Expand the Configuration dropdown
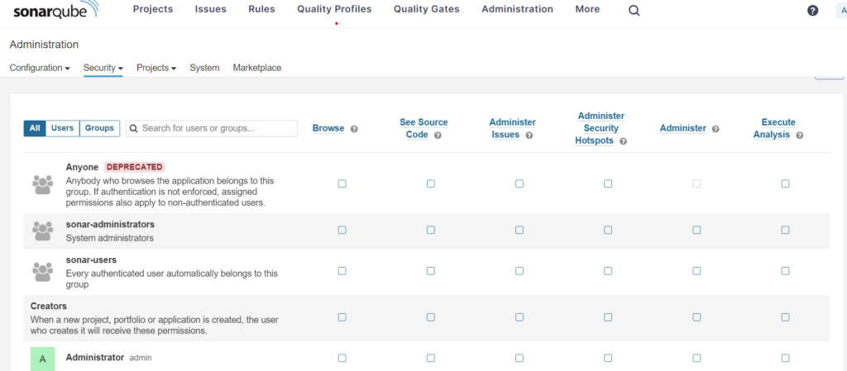 tap(40, 68)
